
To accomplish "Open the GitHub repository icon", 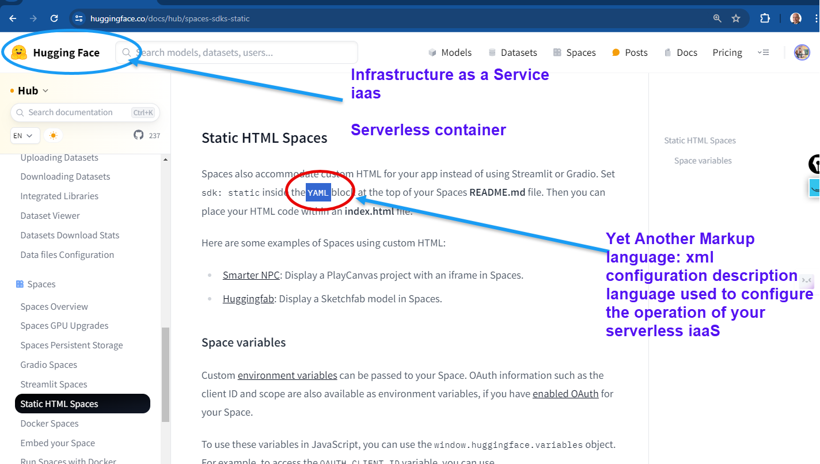I will click(138, 135).
